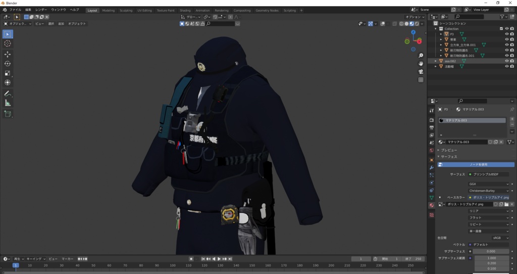Expand the P3 object in outliner
Image resolution: width=517 pixels, height=274 pixels.
441,34
